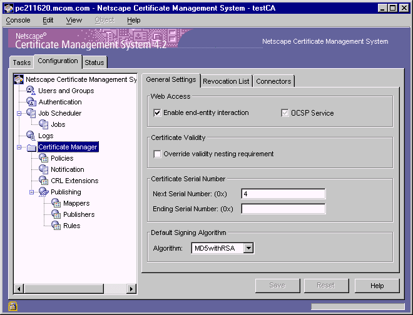413x315 pixels.
Task: Click the tree scrollbar left arrow
Action: tap(19, 289)
